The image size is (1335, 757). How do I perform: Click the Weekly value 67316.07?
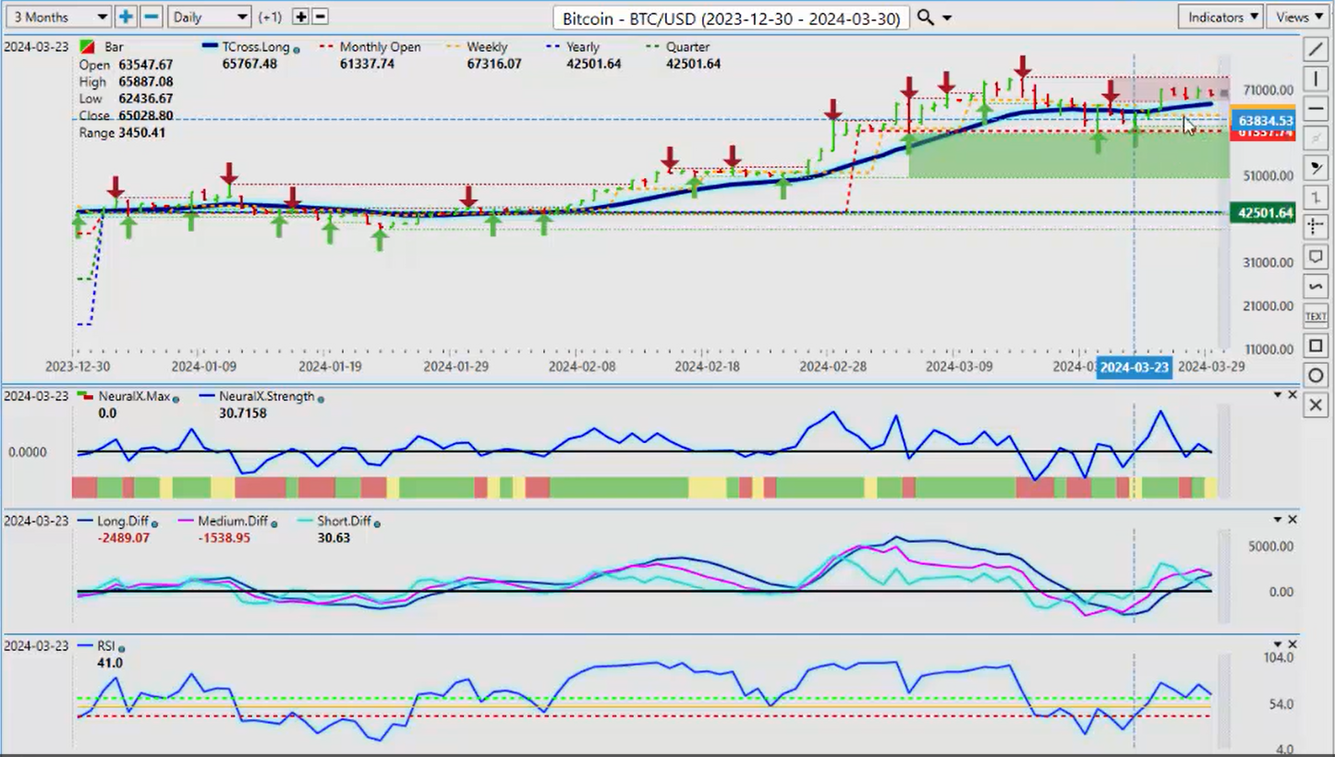[494, 64]
